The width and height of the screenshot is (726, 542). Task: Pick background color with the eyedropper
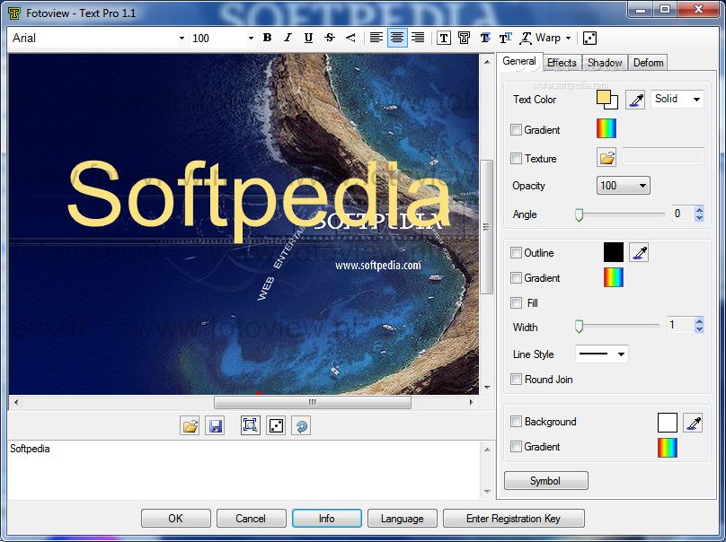[x=693, y=423]
